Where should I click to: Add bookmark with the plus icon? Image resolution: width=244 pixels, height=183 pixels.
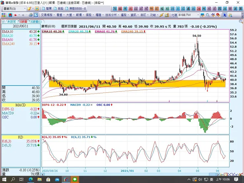coord(37,9)
